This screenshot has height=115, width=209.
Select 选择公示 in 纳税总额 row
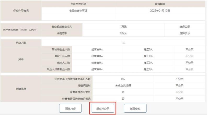[184, 33]
